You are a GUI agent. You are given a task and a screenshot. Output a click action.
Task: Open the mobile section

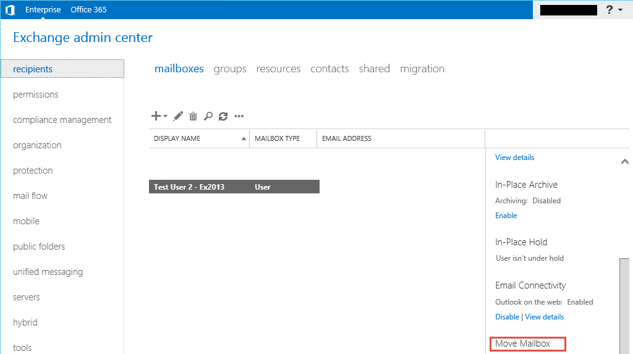pos(26,221)
